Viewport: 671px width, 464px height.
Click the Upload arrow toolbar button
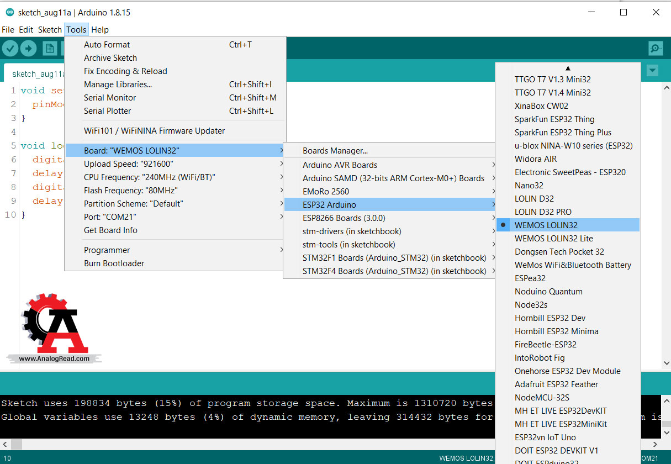pos(28,49)
